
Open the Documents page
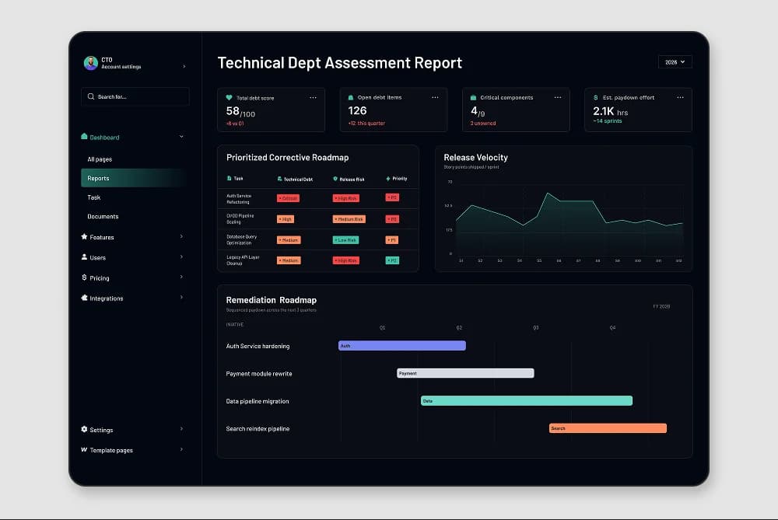(103, 217)
